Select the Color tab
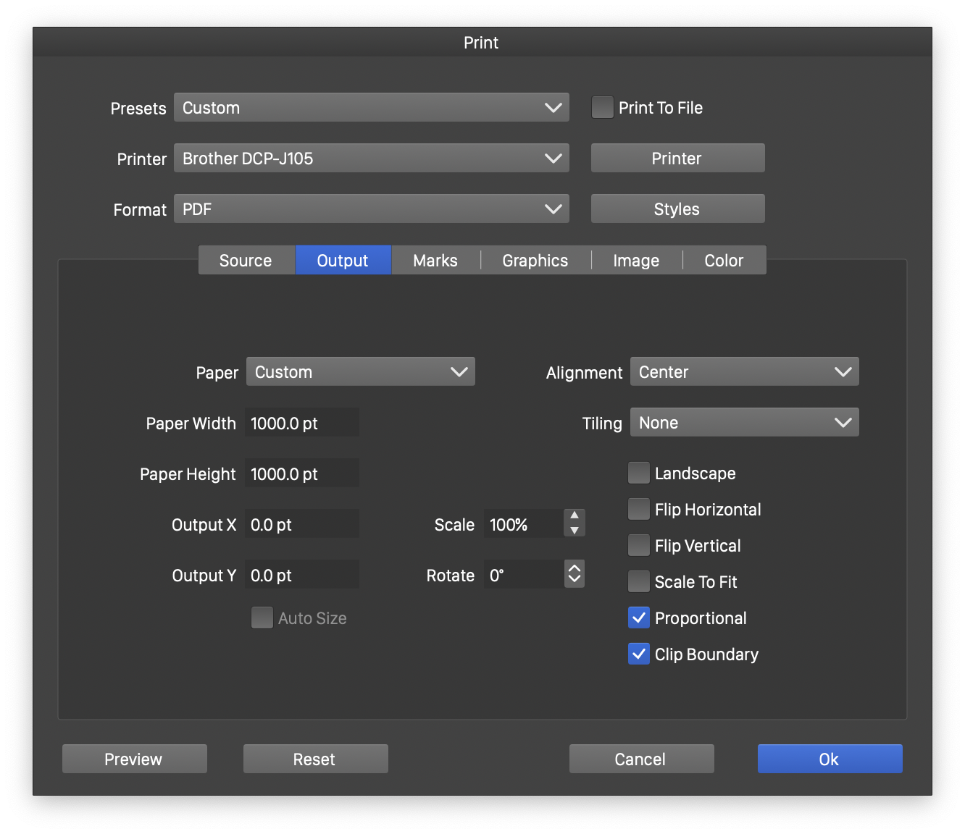 pyautogui.click(x=724, y=261)
